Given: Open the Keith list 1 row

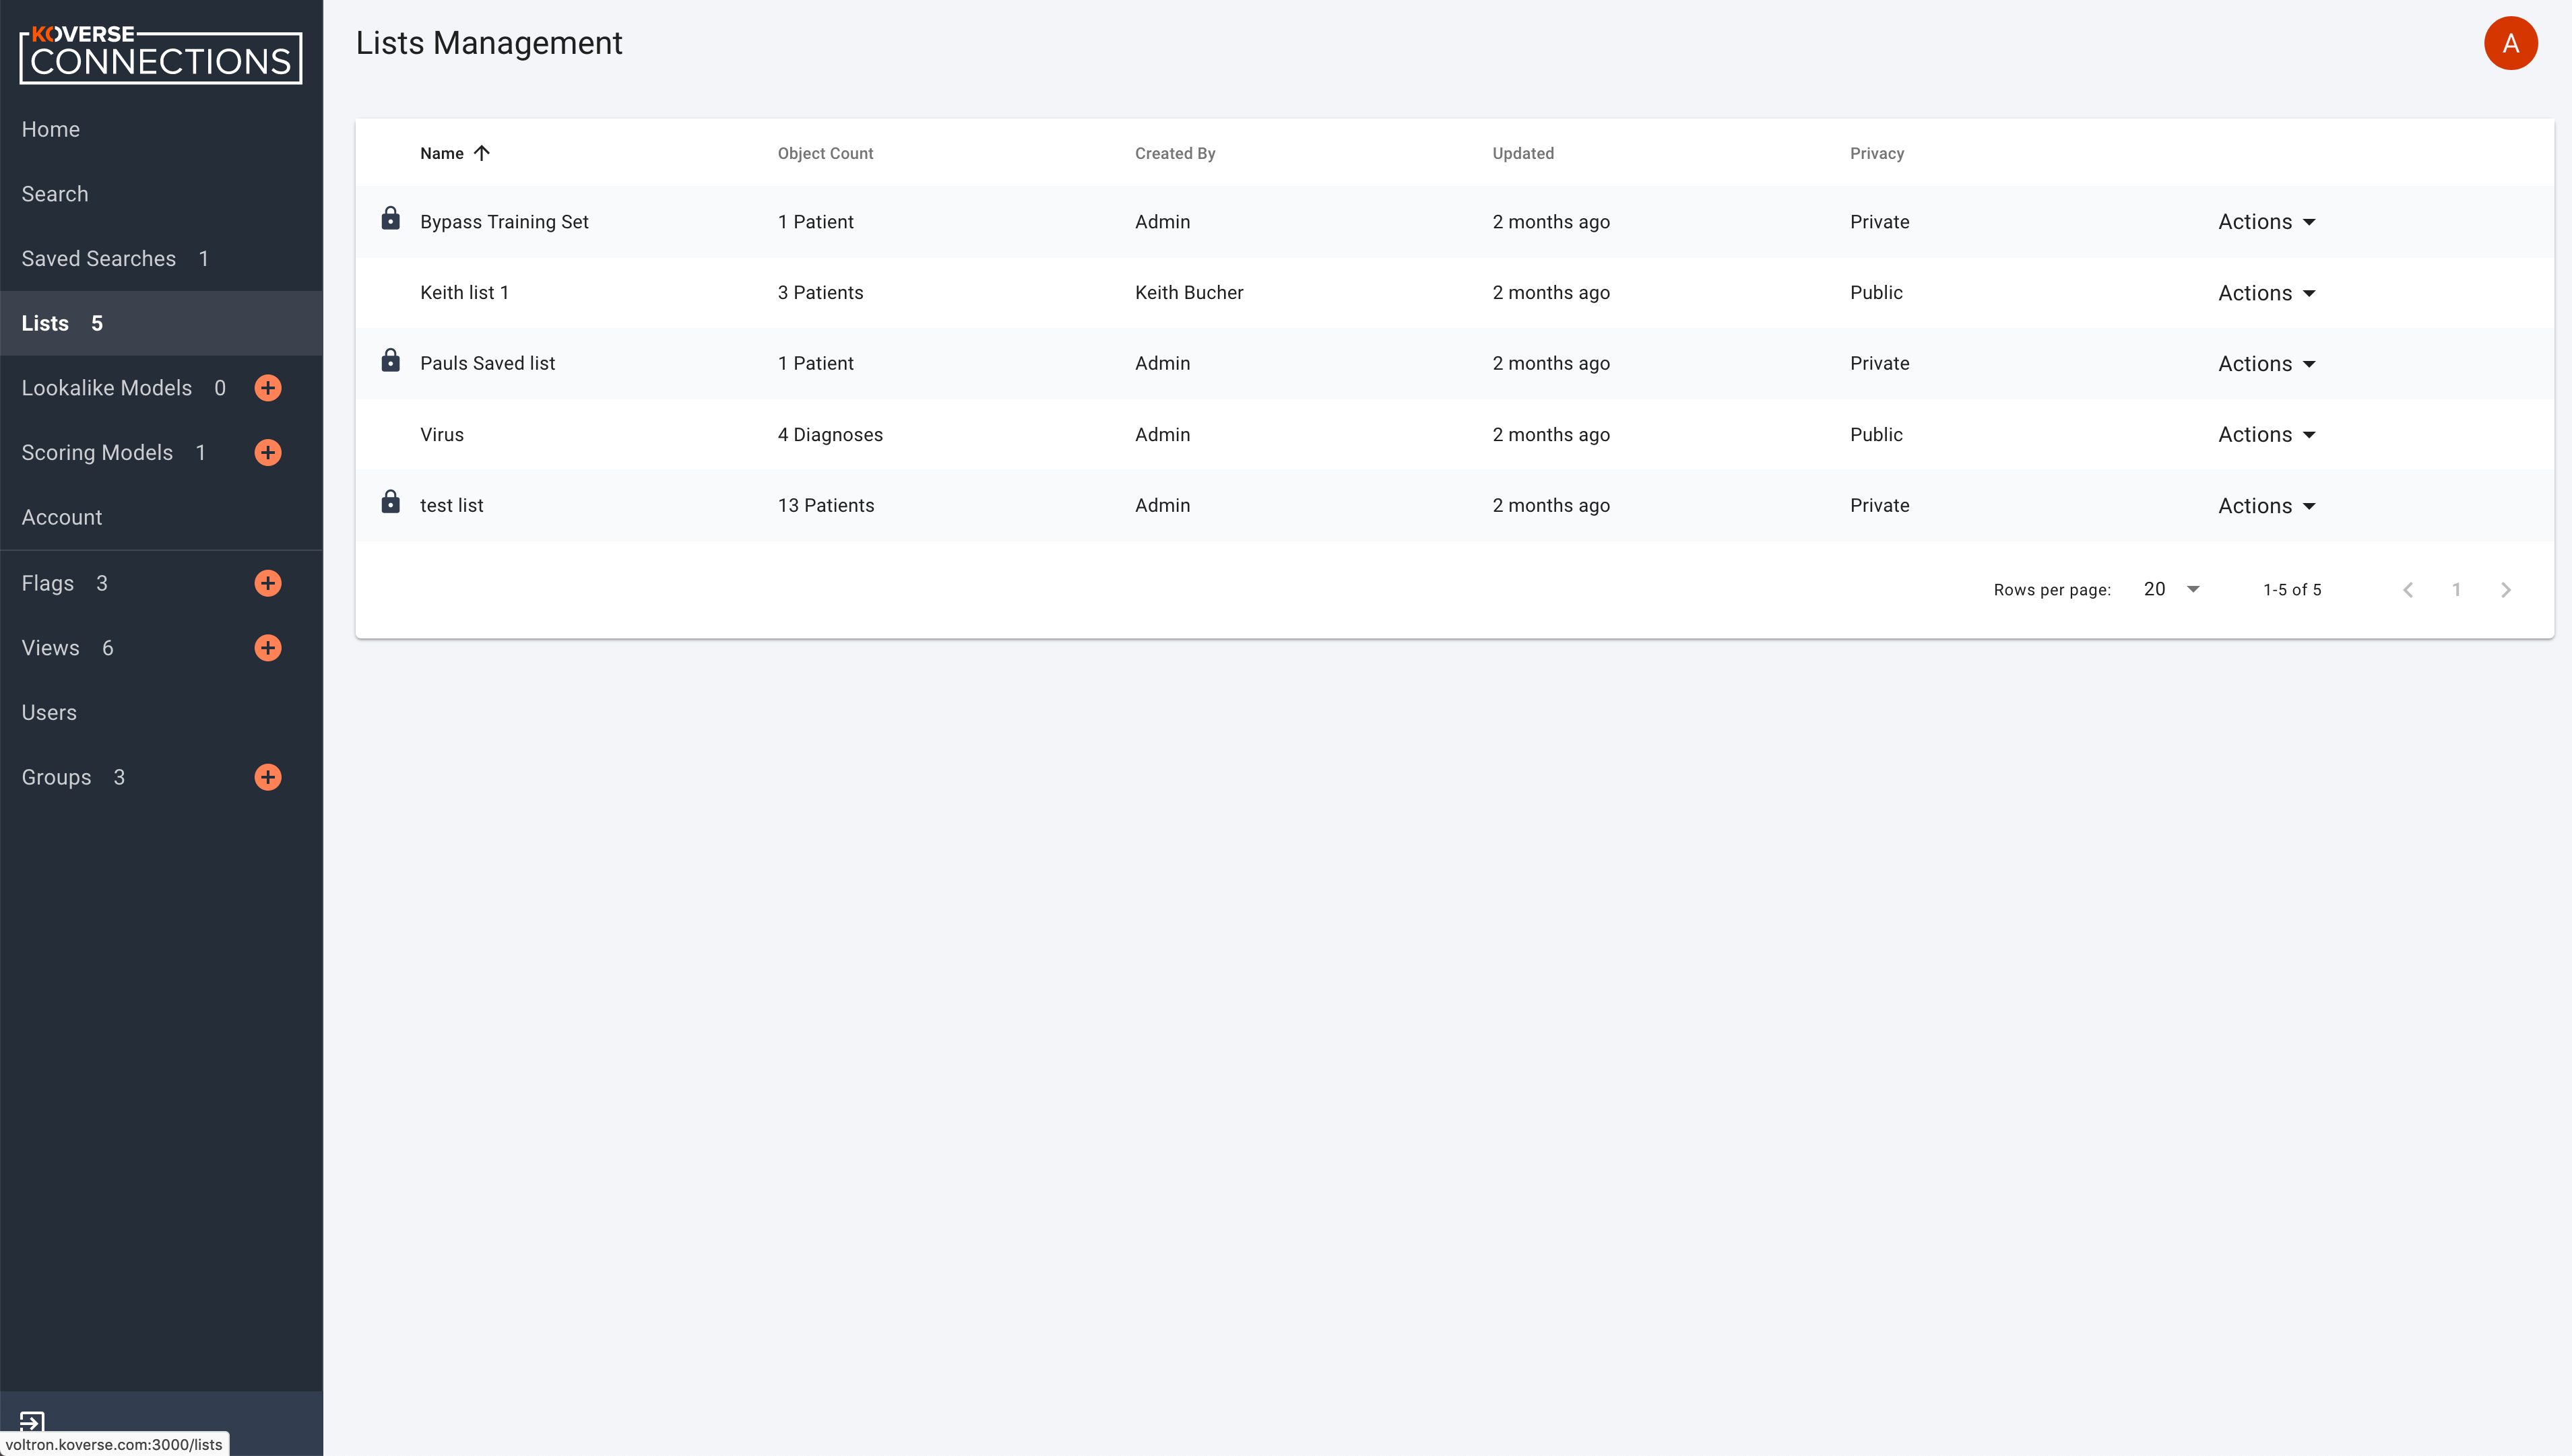Looking at the screenshot, I should pyautogui.click(x=1454, y=293).
